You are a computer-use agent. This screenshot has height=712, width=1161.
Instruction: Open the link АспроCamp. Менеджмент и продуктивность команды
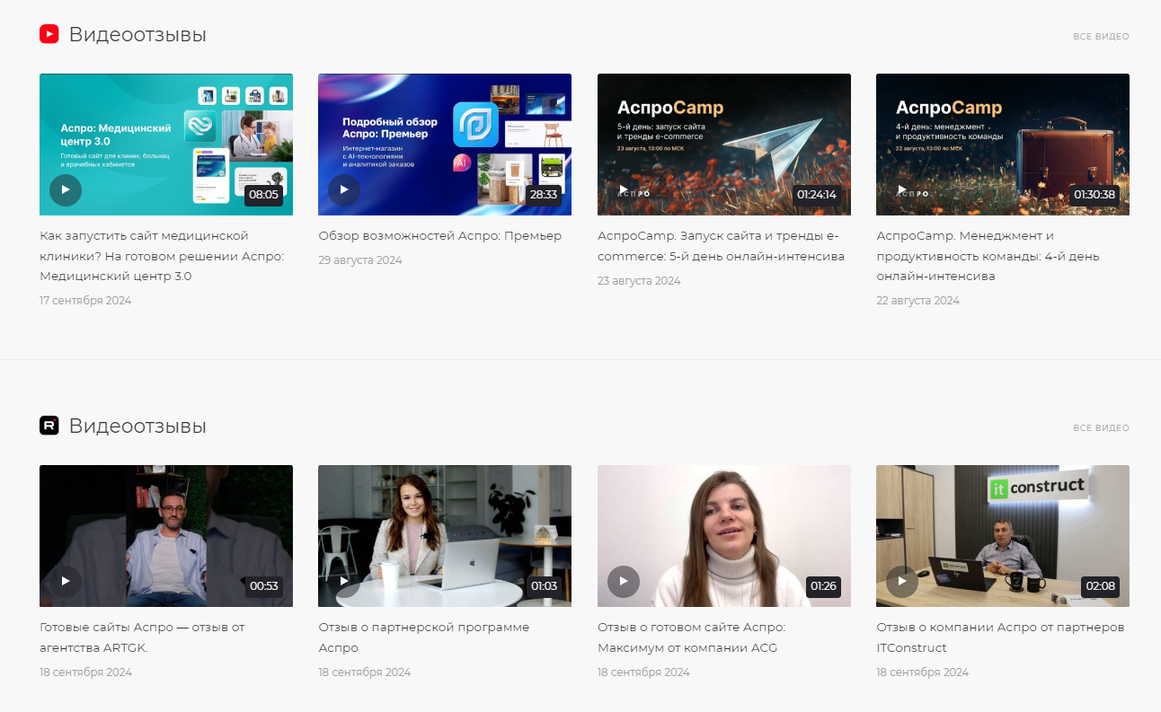[988, 256]
